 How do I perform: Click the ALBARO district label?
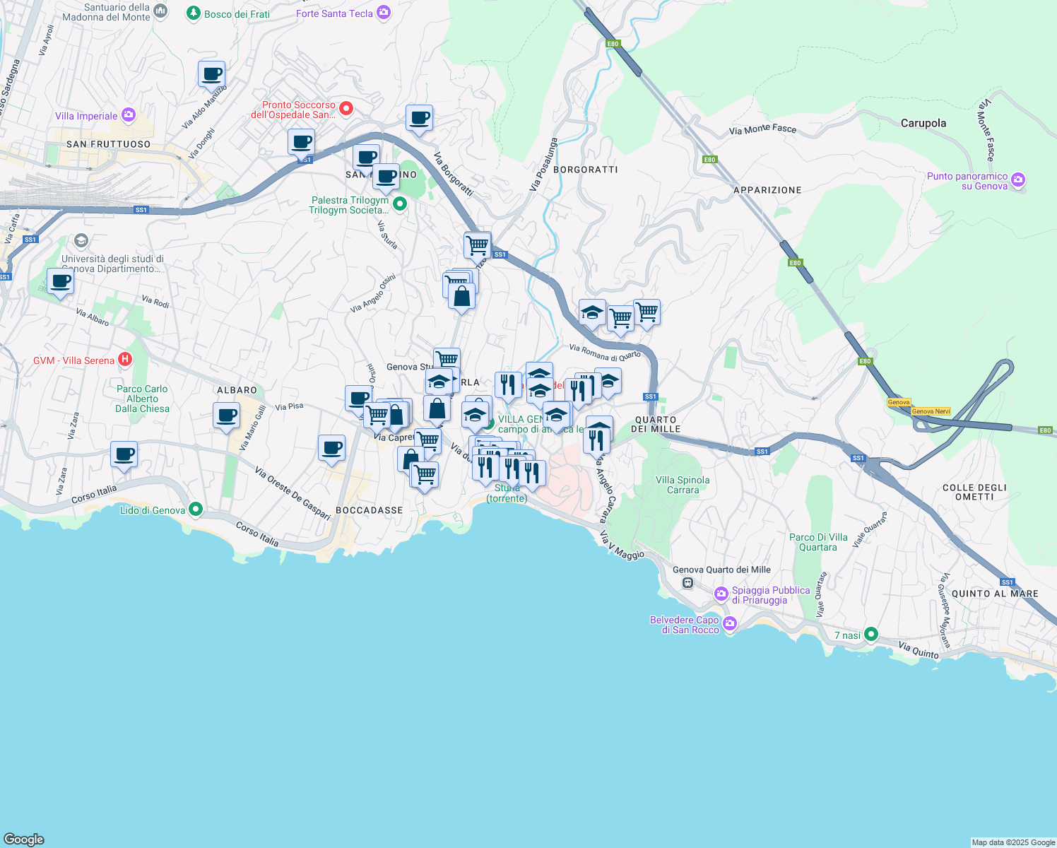coord(237,390)
